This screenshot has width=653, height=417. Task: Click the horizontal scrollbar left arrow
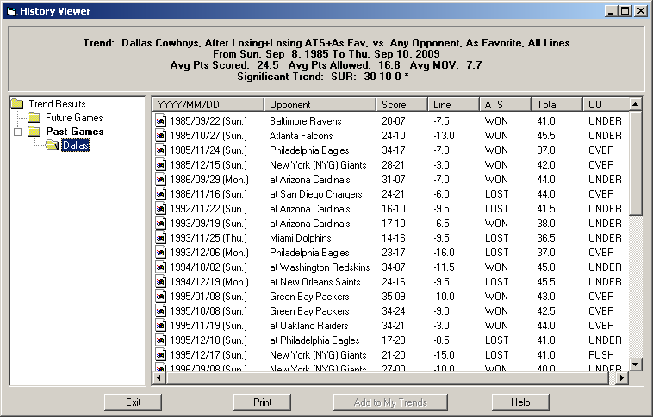[x=159, y=378]
